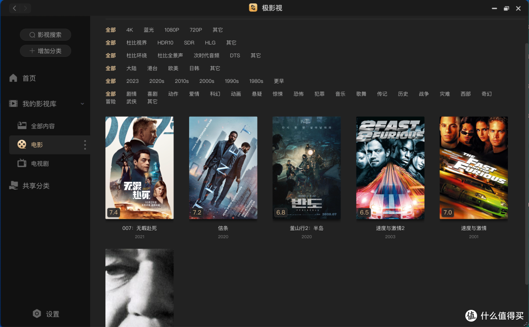The height and width of the screenshot is (327, 529).
Task: Click the 我的影视库 monitor icon
Action: 14,103
